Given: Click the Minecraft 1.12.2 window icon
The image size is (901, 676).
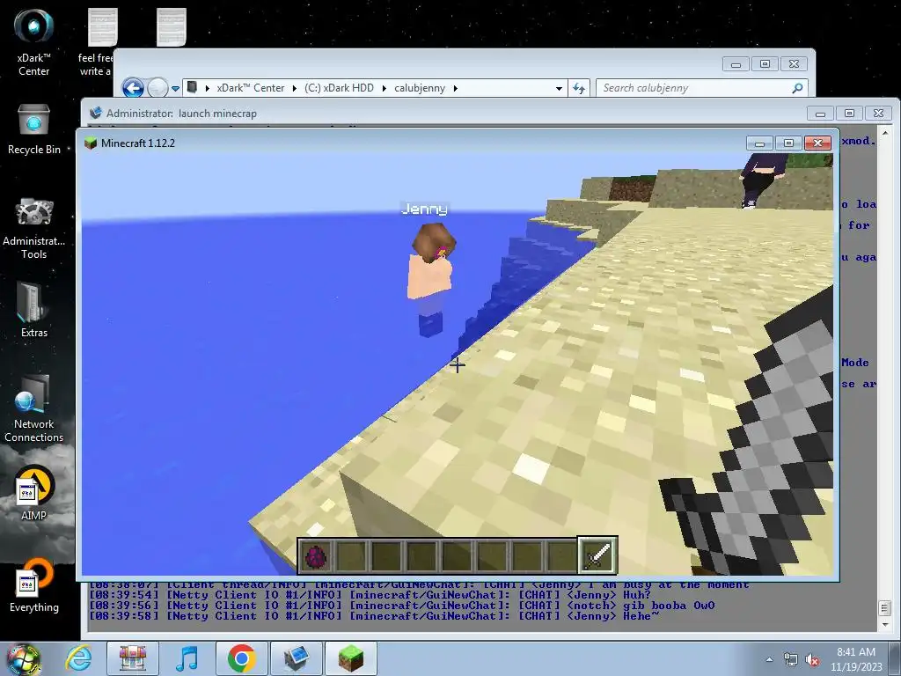Looking at the screenshot, I should (x=91, y=143).
